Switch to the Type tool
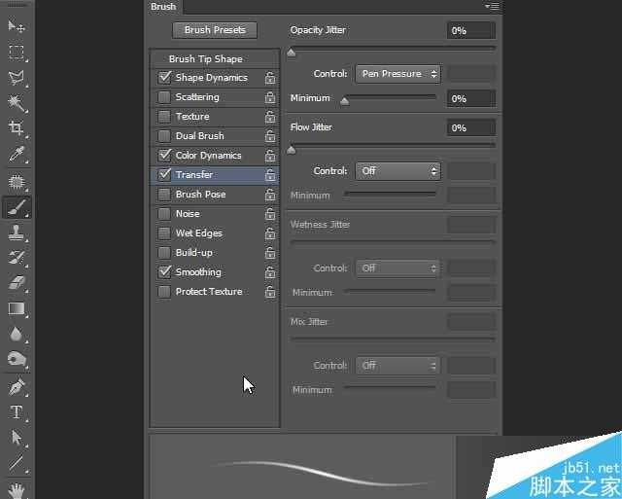 click(17, 411)
